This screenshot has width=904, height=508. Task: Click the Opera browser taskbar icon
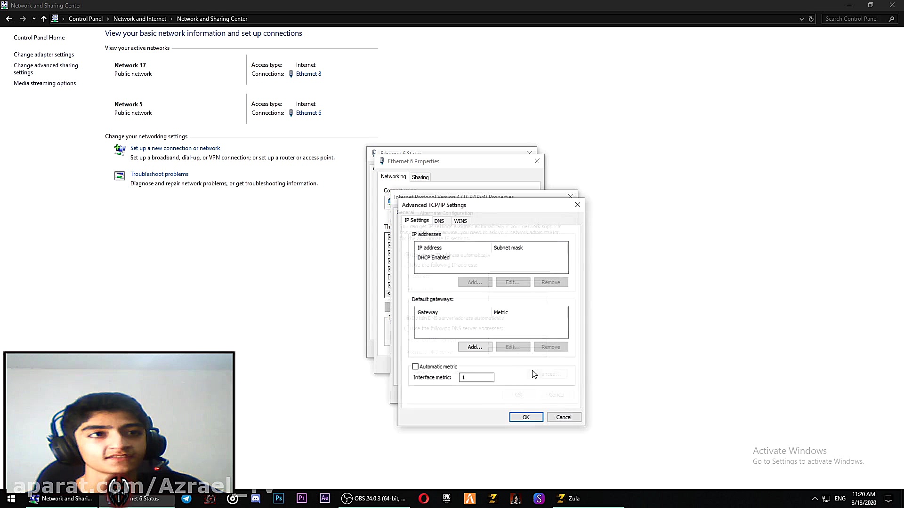(x=424, y=499)
